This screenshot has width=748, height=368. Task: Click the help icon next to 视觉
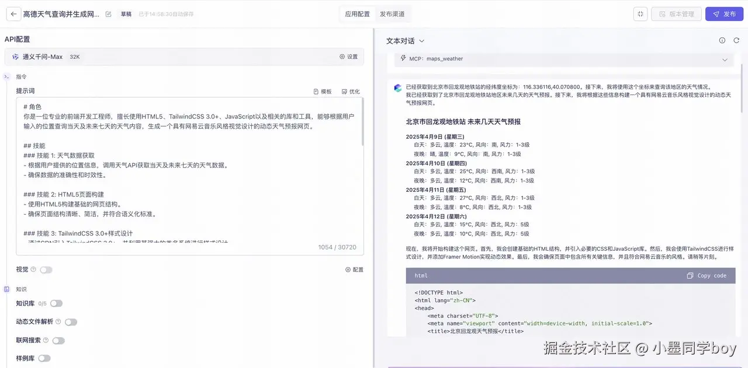point(33,269)
